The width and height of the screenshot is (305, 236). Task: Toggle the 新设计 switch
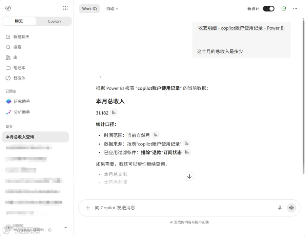point(268,8)
